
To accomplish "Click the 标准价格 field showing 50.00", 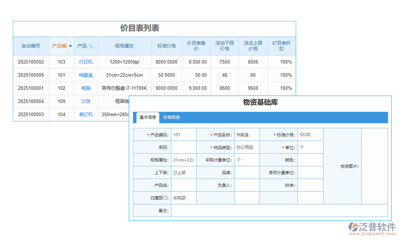I will tap(309, 134).
